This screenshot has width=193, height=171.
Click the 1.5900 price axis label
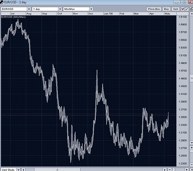[183, 24]
